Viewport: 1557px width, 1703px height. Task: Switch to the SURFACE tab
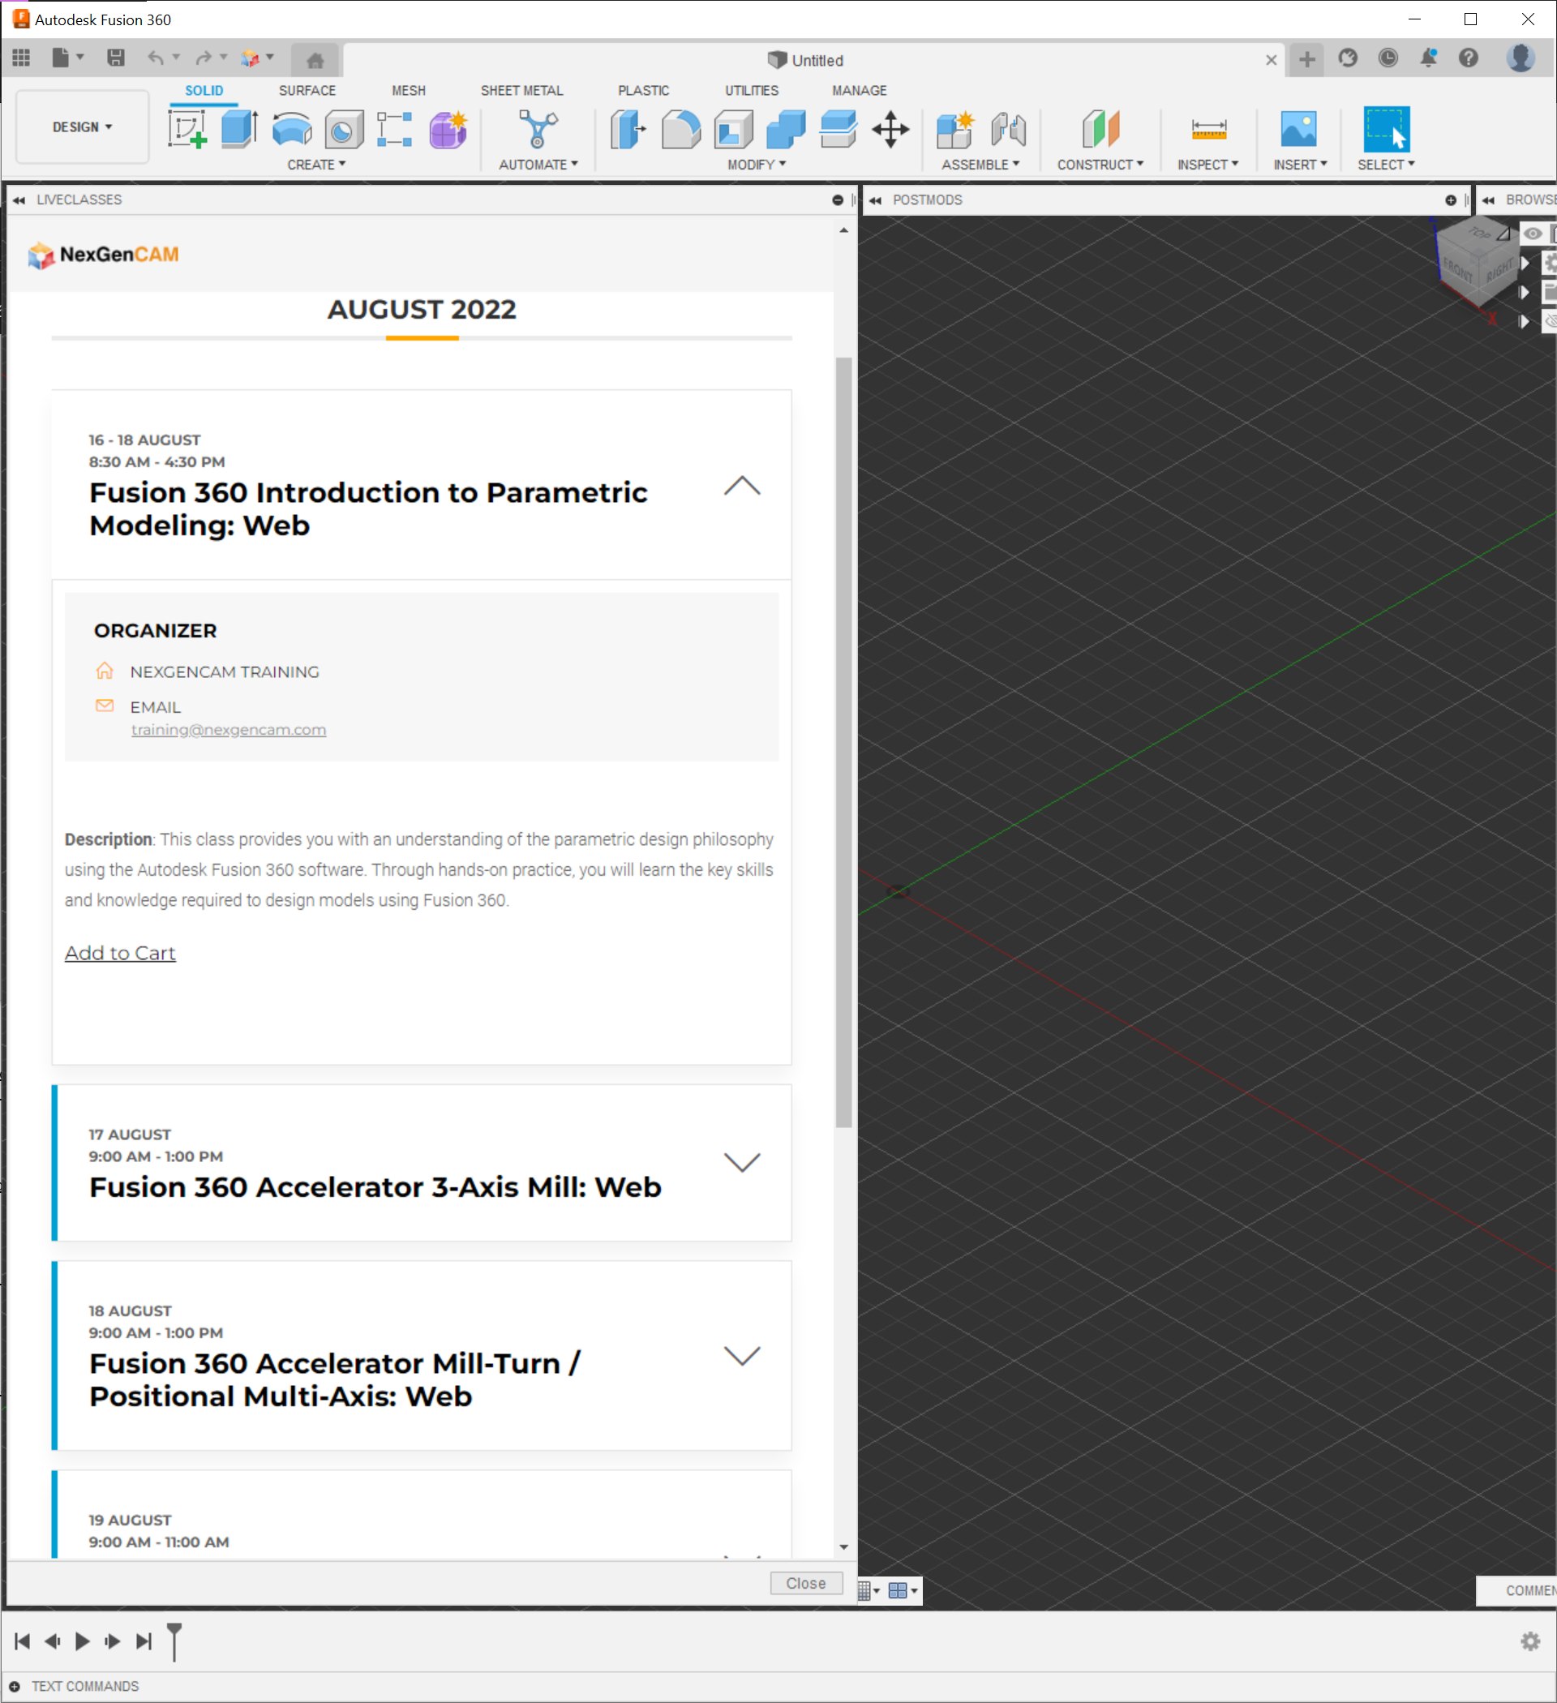(307, 90)
